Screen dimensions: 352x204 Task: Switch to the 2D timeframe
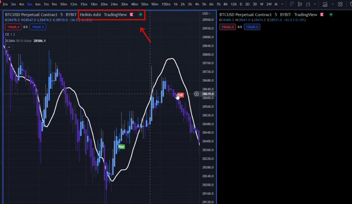tap(247, 4)
